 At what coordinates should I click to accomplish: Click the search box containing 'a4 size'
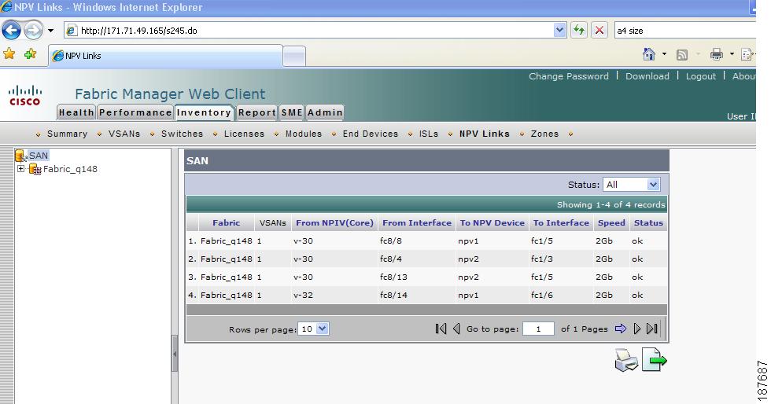(685, 31)
